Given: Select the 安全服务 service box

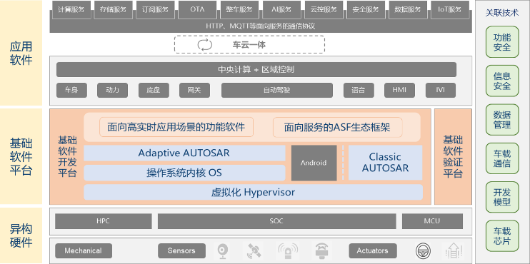Looking at the screenshot, I should click(366, 9).
